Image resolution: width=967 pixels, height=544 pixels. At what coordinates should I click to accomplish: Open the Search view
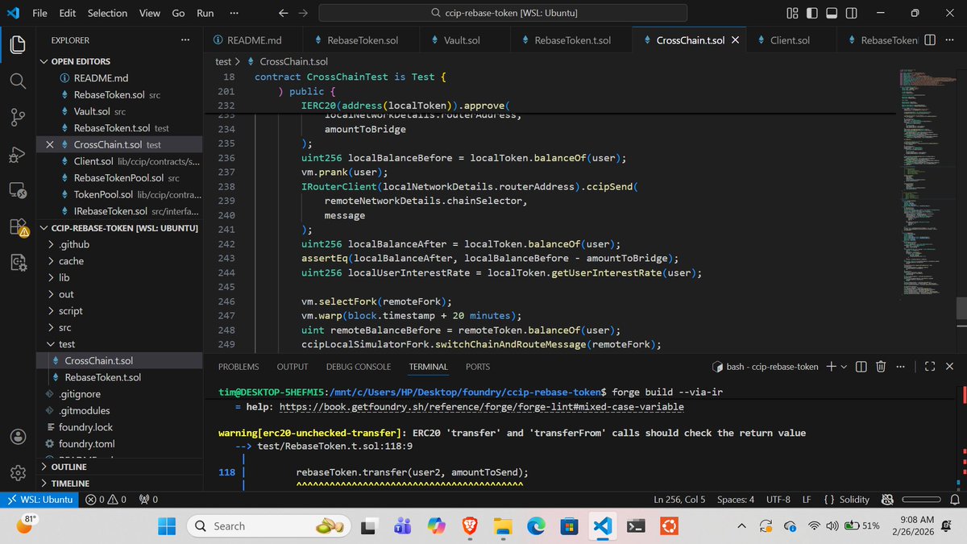pyautogui.click(x=17, y=80)
